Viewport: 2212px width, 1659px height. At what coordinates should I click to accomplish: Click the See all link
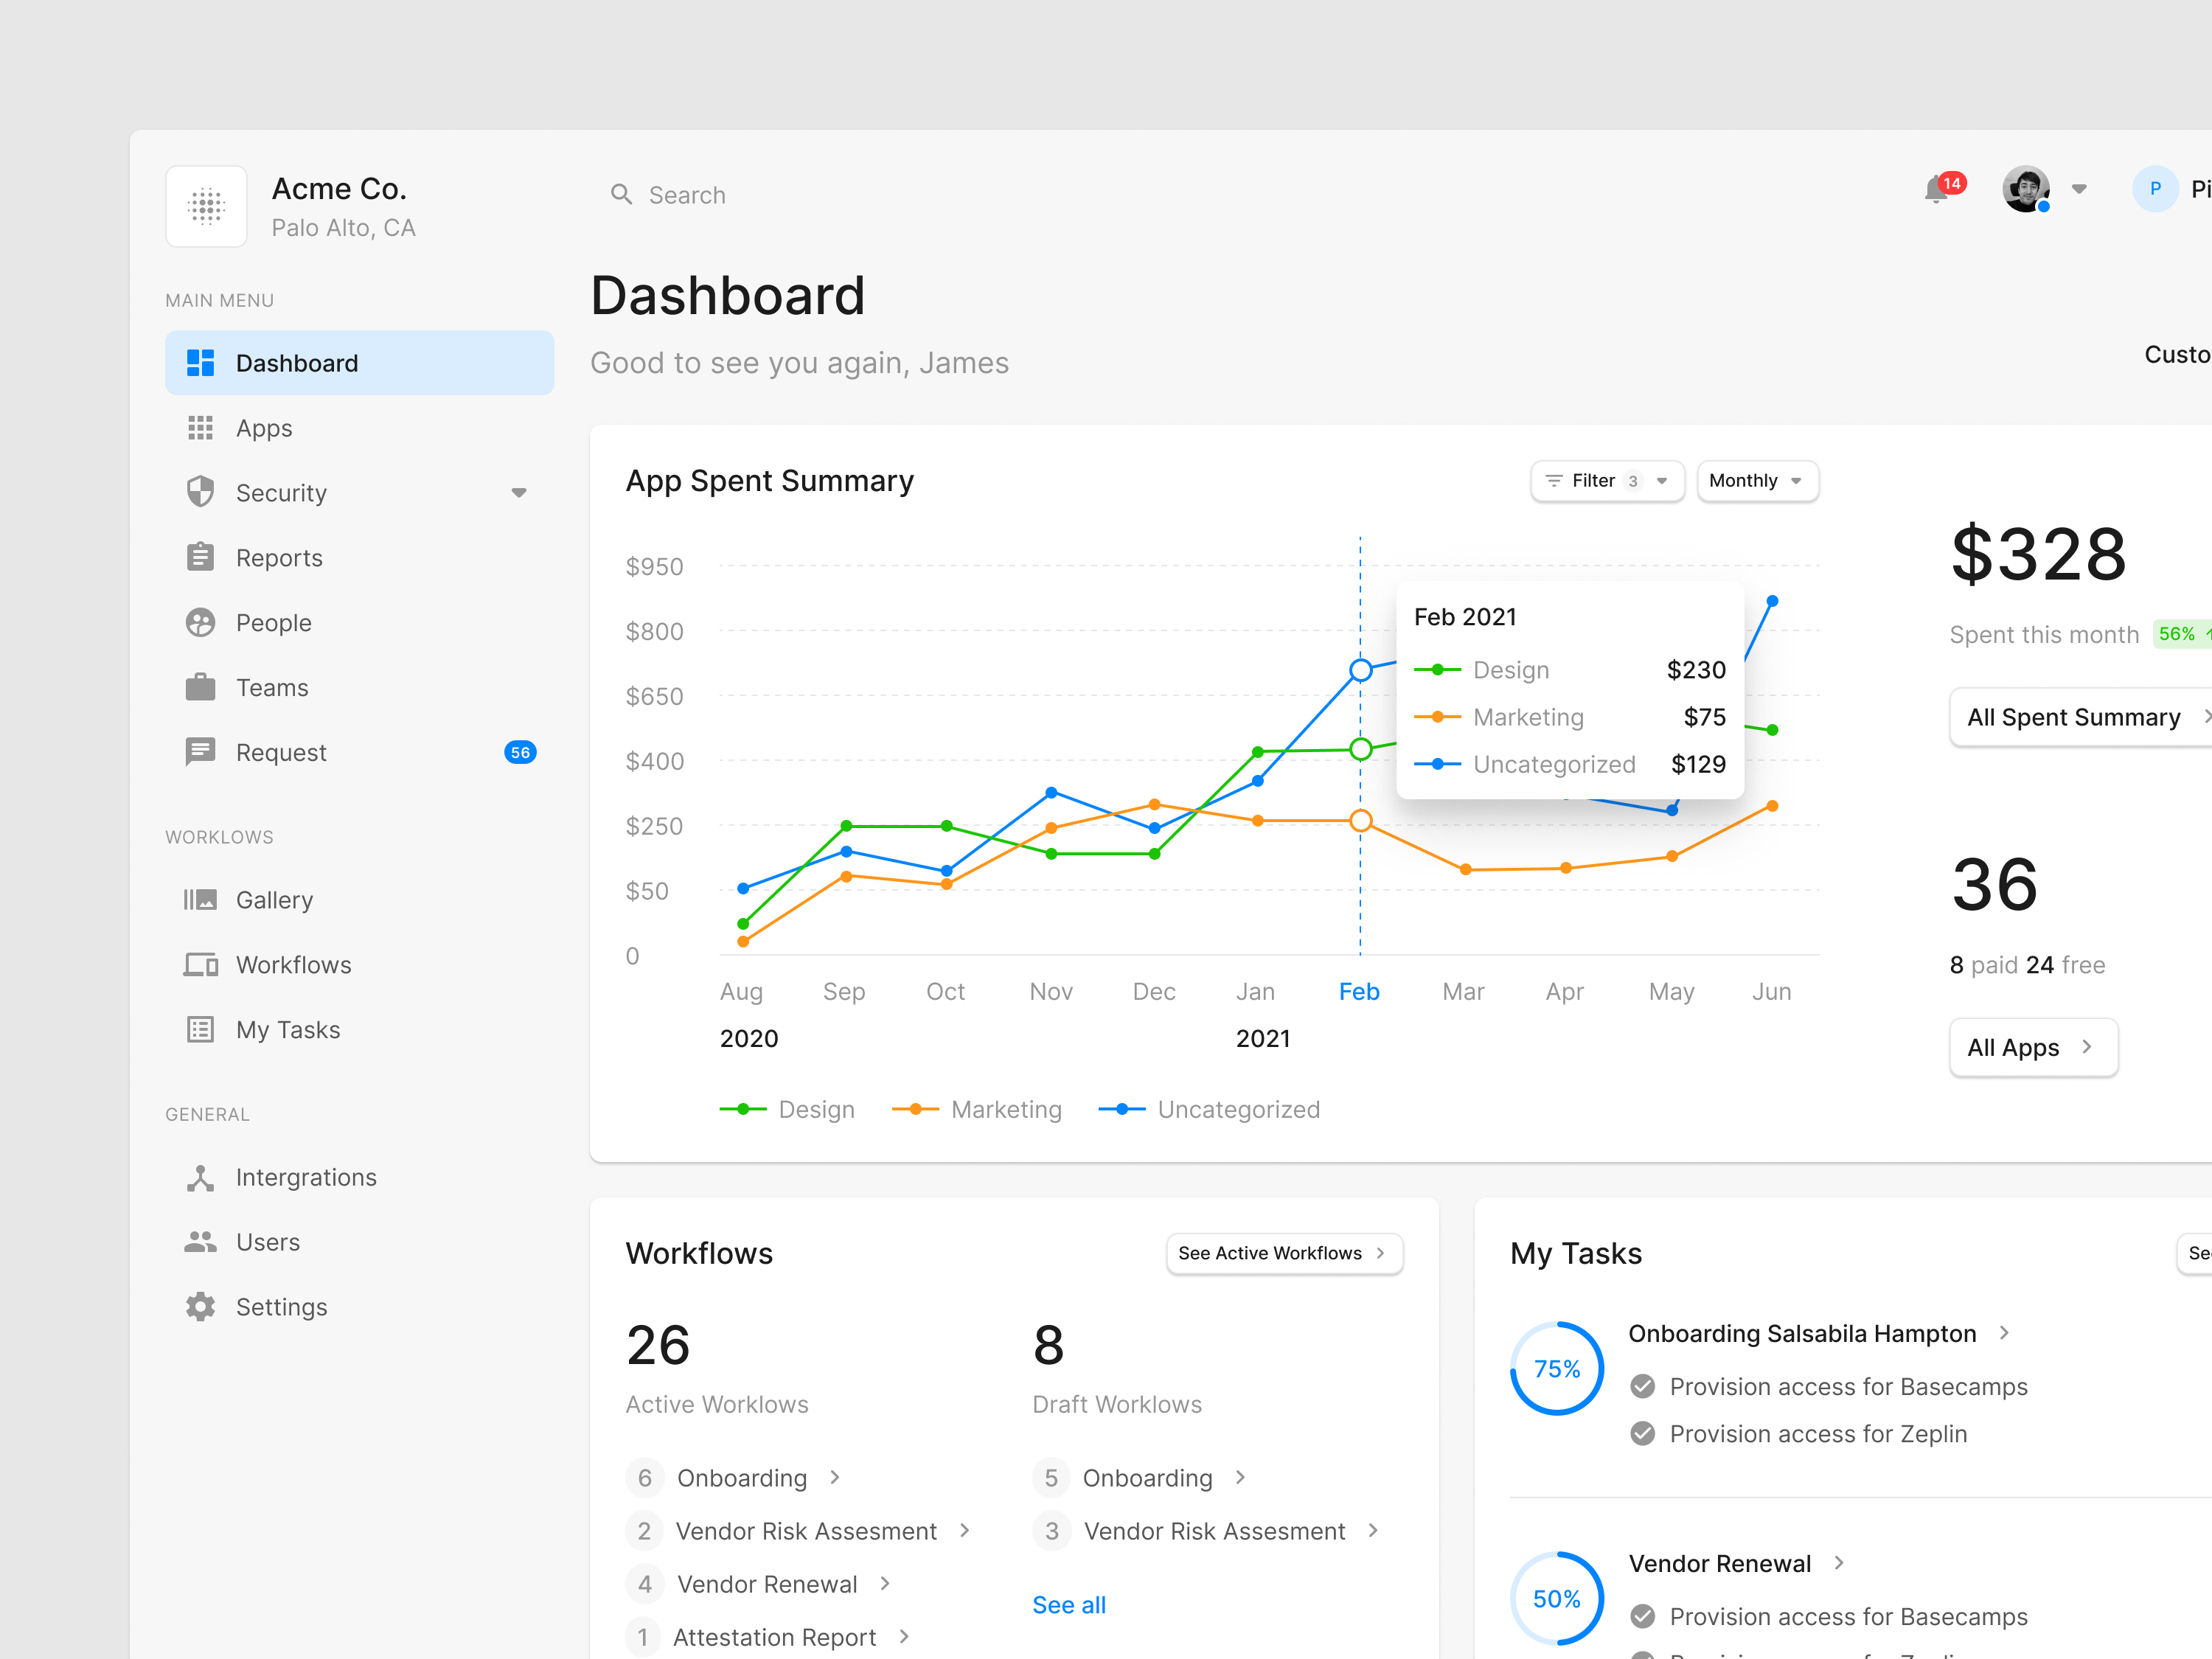(1069, 1605)
